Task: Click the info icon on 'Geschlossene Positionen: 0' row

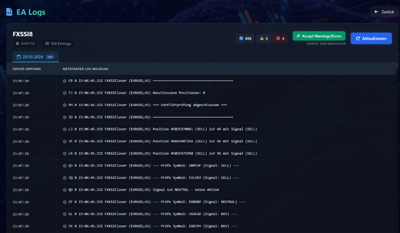Action: [64, 93]
